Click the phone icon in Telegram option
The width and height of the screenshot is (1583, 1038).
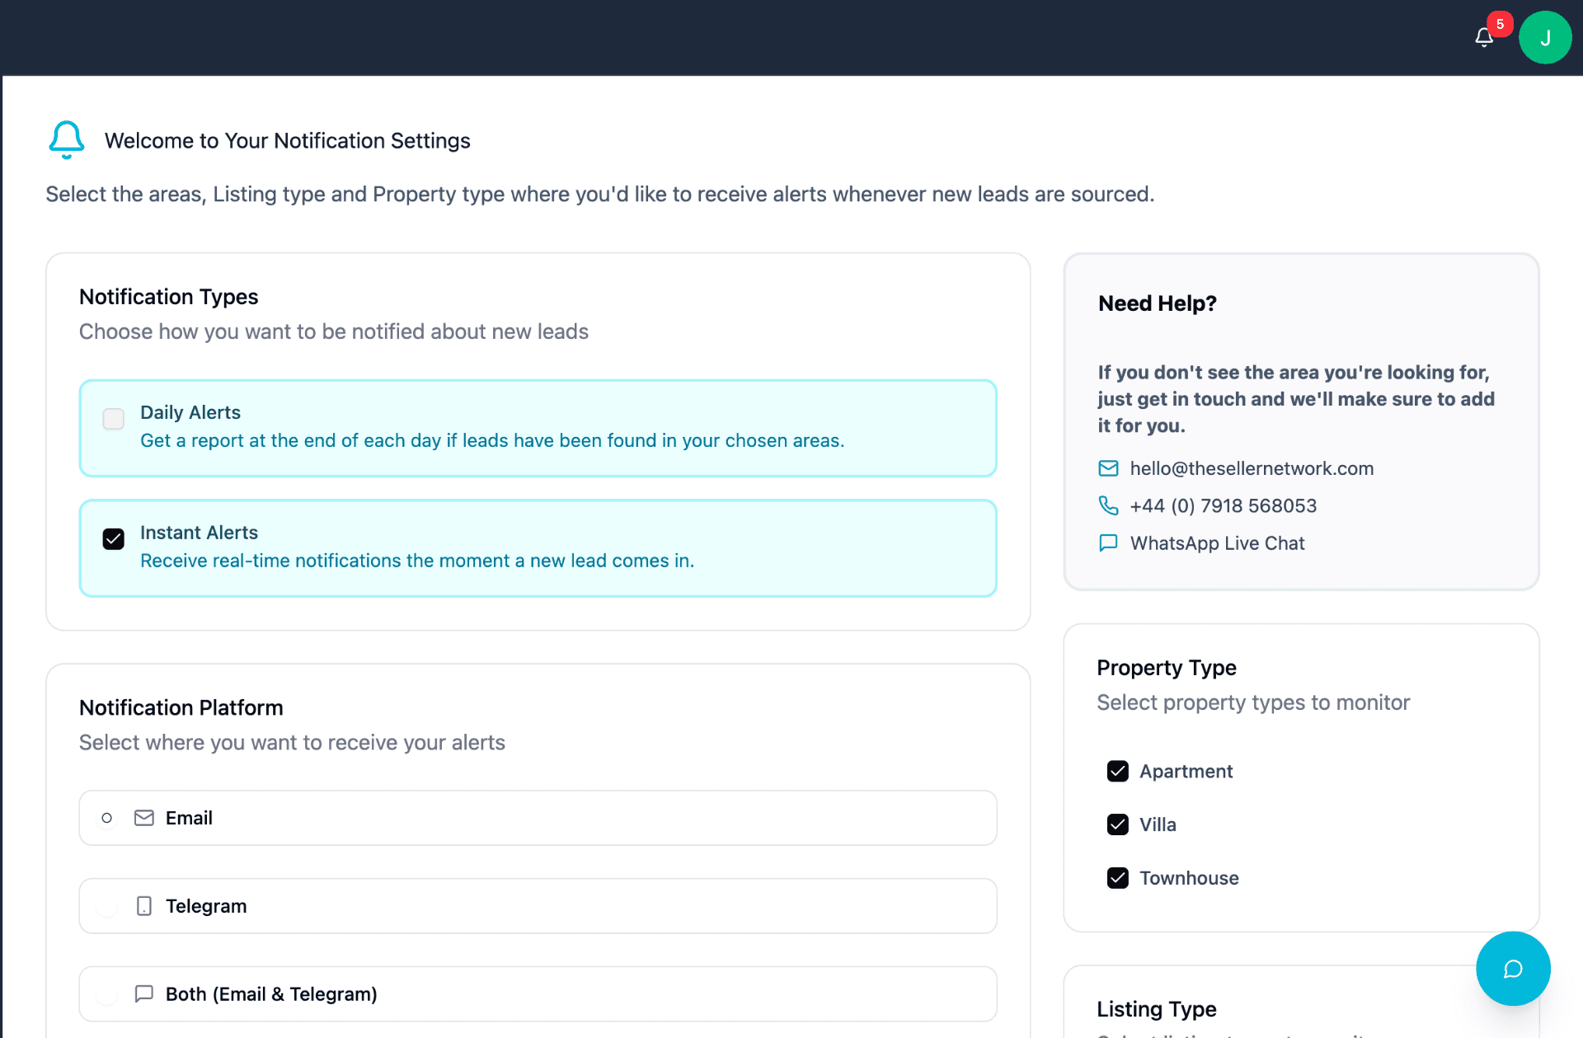[144, 906]
